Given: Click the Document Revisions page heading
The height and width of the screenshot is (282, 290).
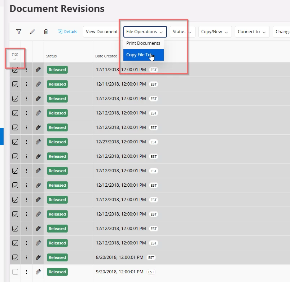Looking at the screenshot, I should pos(57,9).
